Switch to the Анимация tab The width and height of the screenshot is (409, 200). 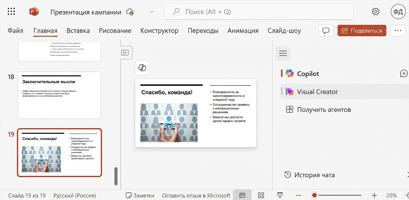point(243,31)
